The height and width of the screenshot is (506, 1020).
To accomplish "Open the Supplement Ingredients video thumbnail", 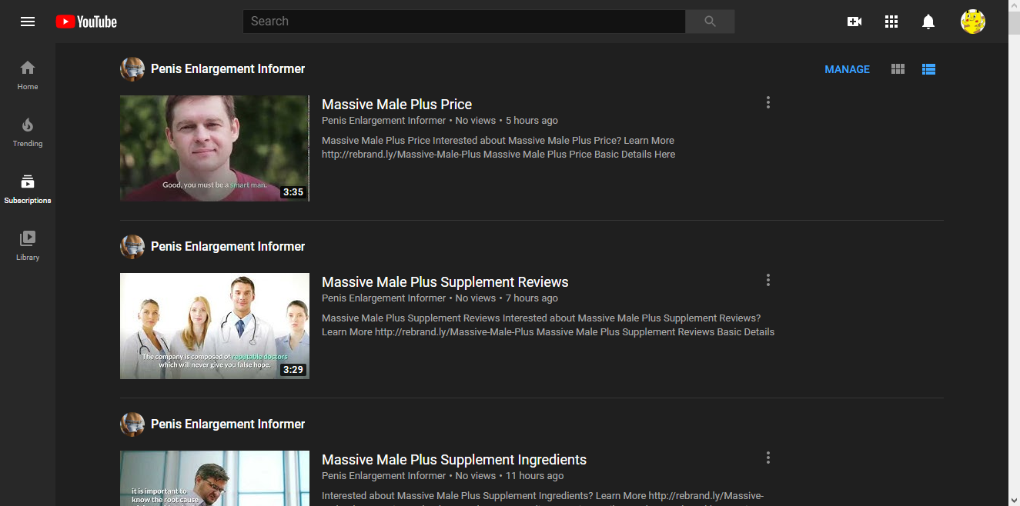I will (x=215, y=478).
